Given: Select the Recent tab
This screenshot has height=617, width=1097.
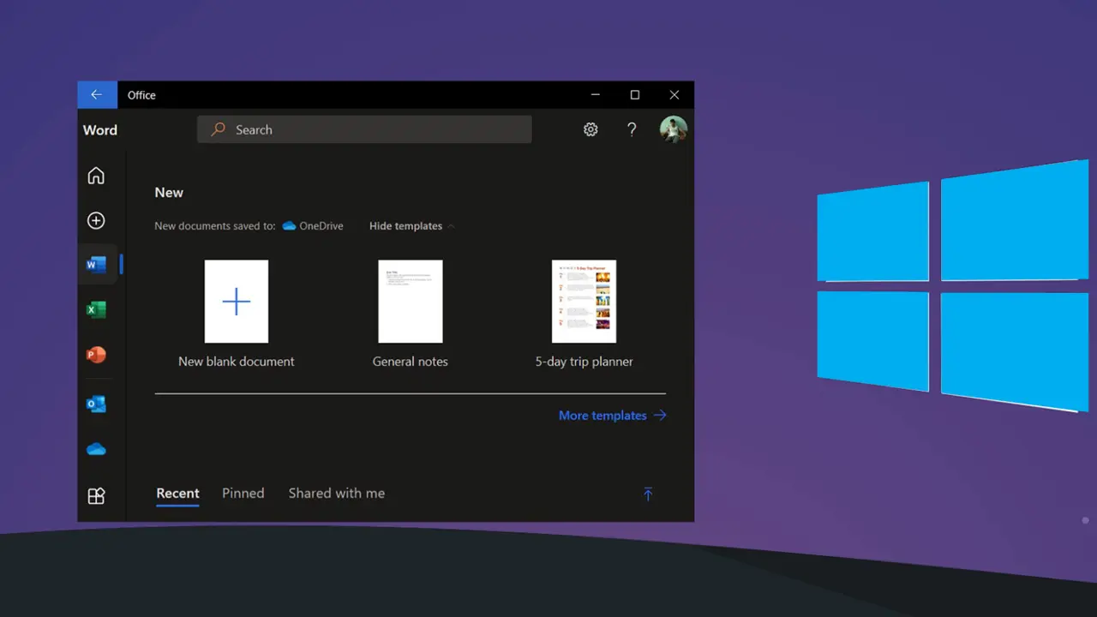Looking at the screenshot, I should pos(177,493).
